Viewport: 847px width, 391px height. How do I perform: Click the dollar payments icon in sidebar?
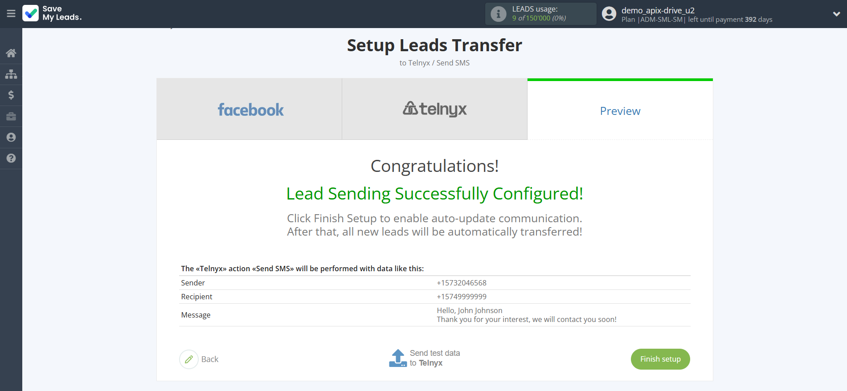pos(11,95)
